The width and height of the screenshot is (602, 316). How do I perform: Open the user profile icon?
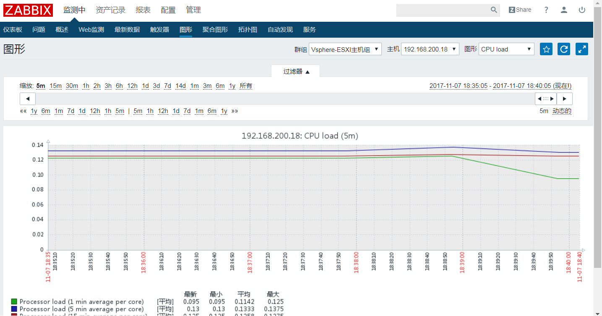pyautogui.click(x=564, y=10)
